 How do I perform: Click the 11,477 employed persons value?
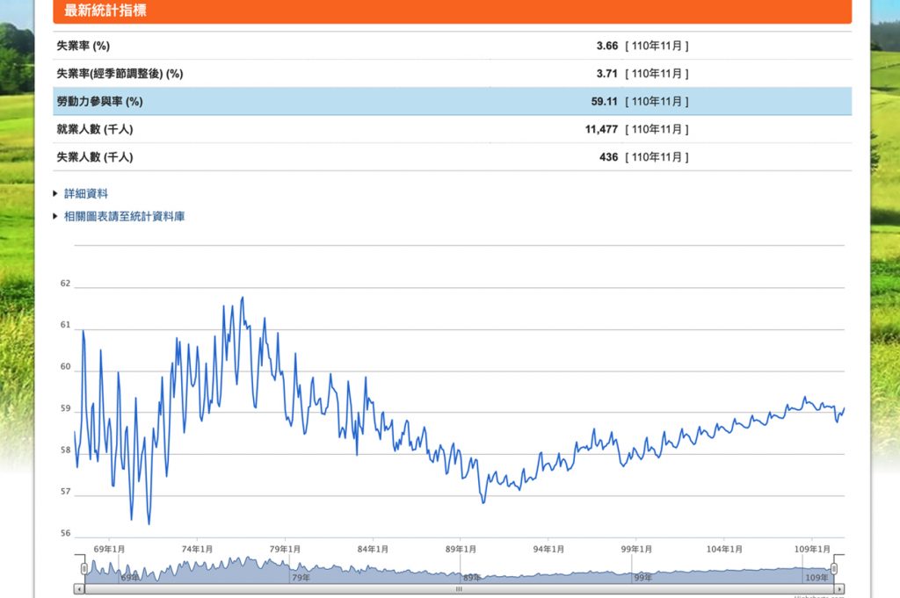601,129
